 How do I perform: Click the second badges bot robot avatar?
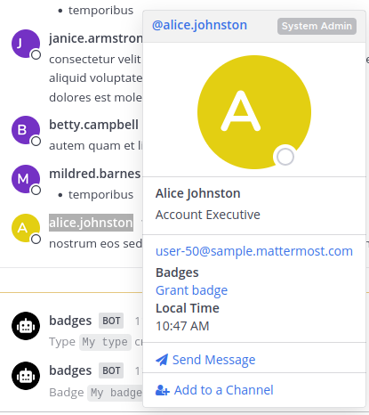point(26,376)
